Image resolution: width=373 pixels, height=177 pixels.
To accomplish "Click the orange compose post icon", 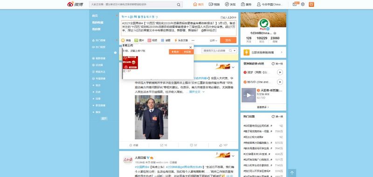I will [311, 4].
